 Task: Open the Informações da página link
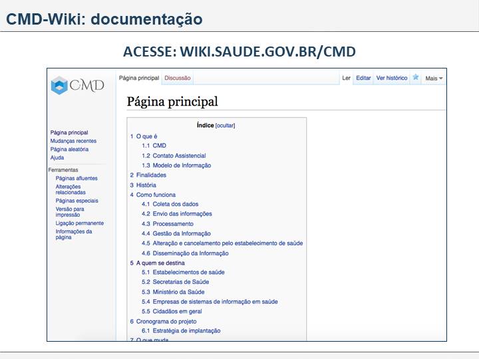coord(74,234)
